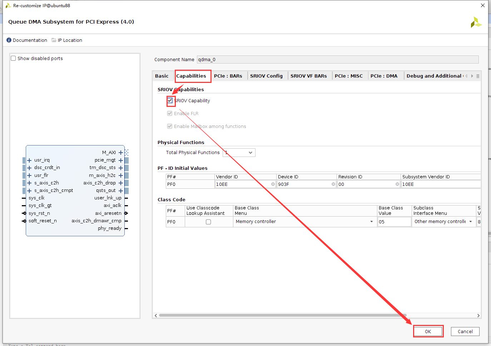Viewport: 491px width, 346px height.
Task: Open the Base Class Menu dropdown
Action: (305, 222)
